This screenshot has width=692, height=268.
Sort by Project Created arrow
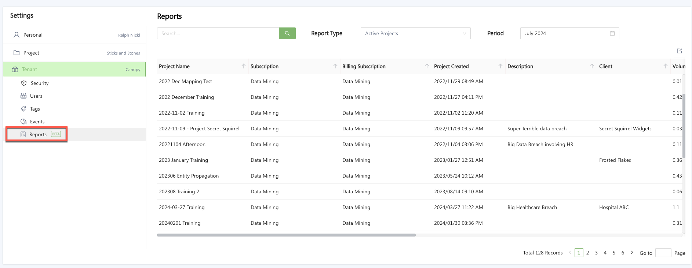click(x=500, y=66)
